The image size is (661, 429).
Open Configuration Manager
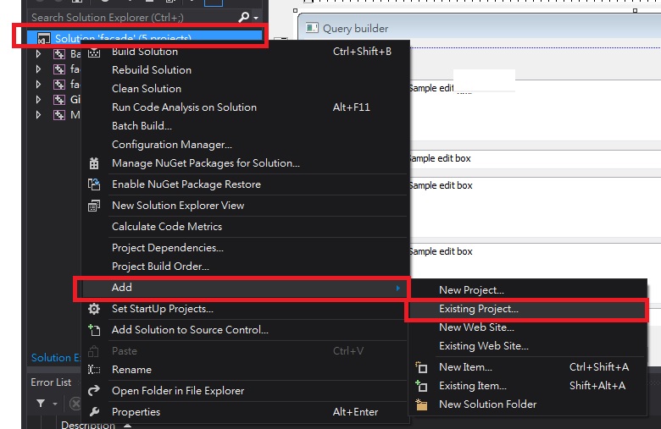(246, 145)
